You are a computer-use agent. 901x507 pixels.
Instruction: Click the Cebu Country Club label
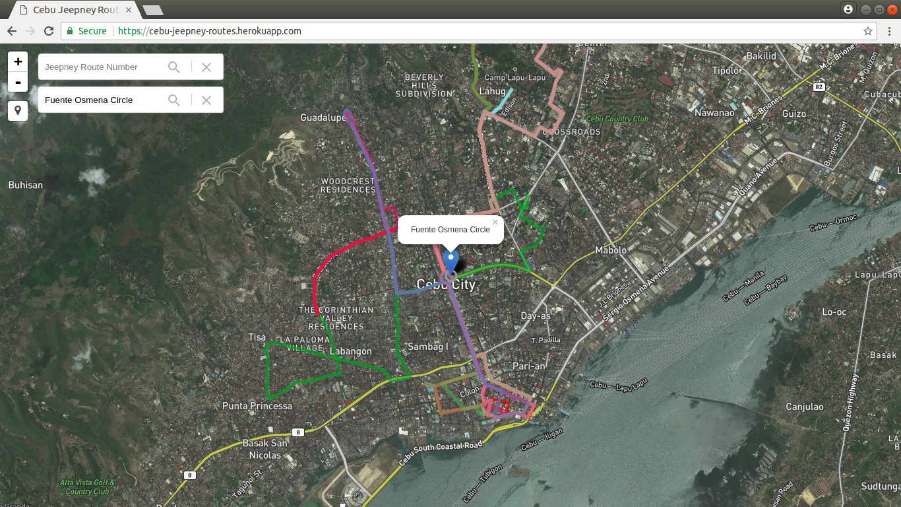tap(617, 119)
